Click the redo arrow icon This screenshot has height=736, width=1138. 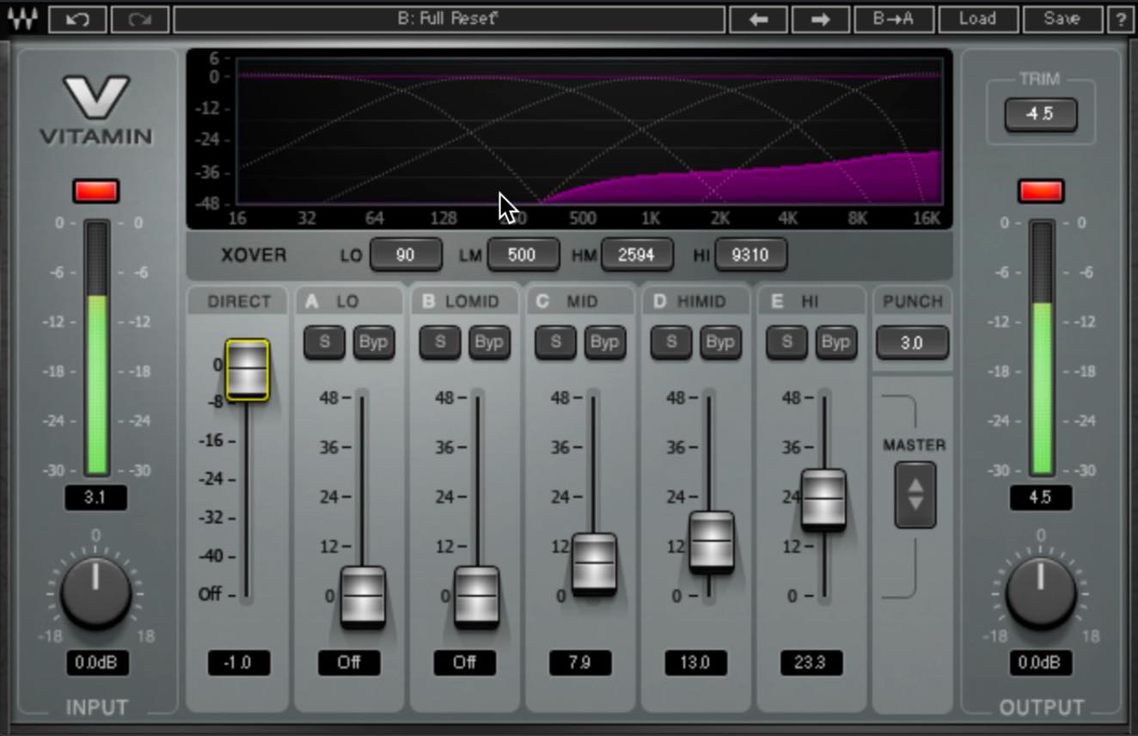[139, 19]
